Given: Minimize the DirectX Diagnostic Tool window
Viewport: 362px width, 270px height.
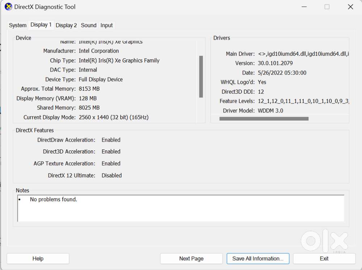Looking at the screenshot, I should coord(303,7).
